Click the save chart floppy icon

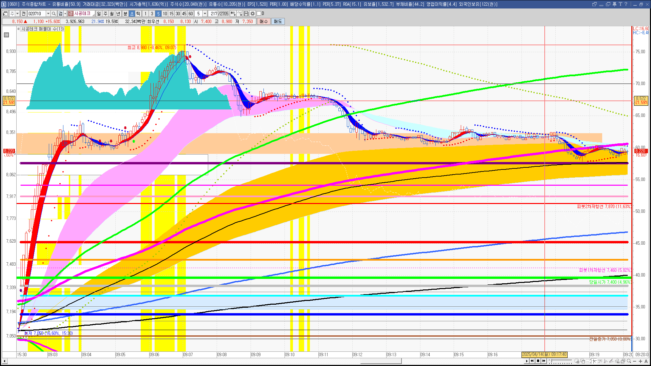click(x=246, y=14)
